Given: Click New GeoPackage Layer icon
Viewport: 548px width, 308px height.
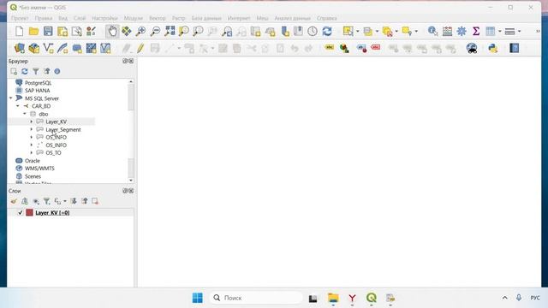Looking at the screenshot, I should click(x=34, y=48).
